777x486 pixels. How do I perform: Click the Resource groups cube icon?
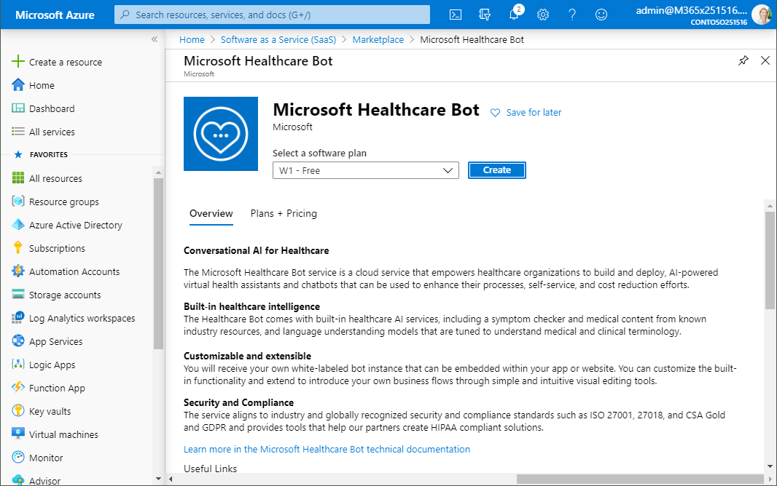click(x=17, y=202)
